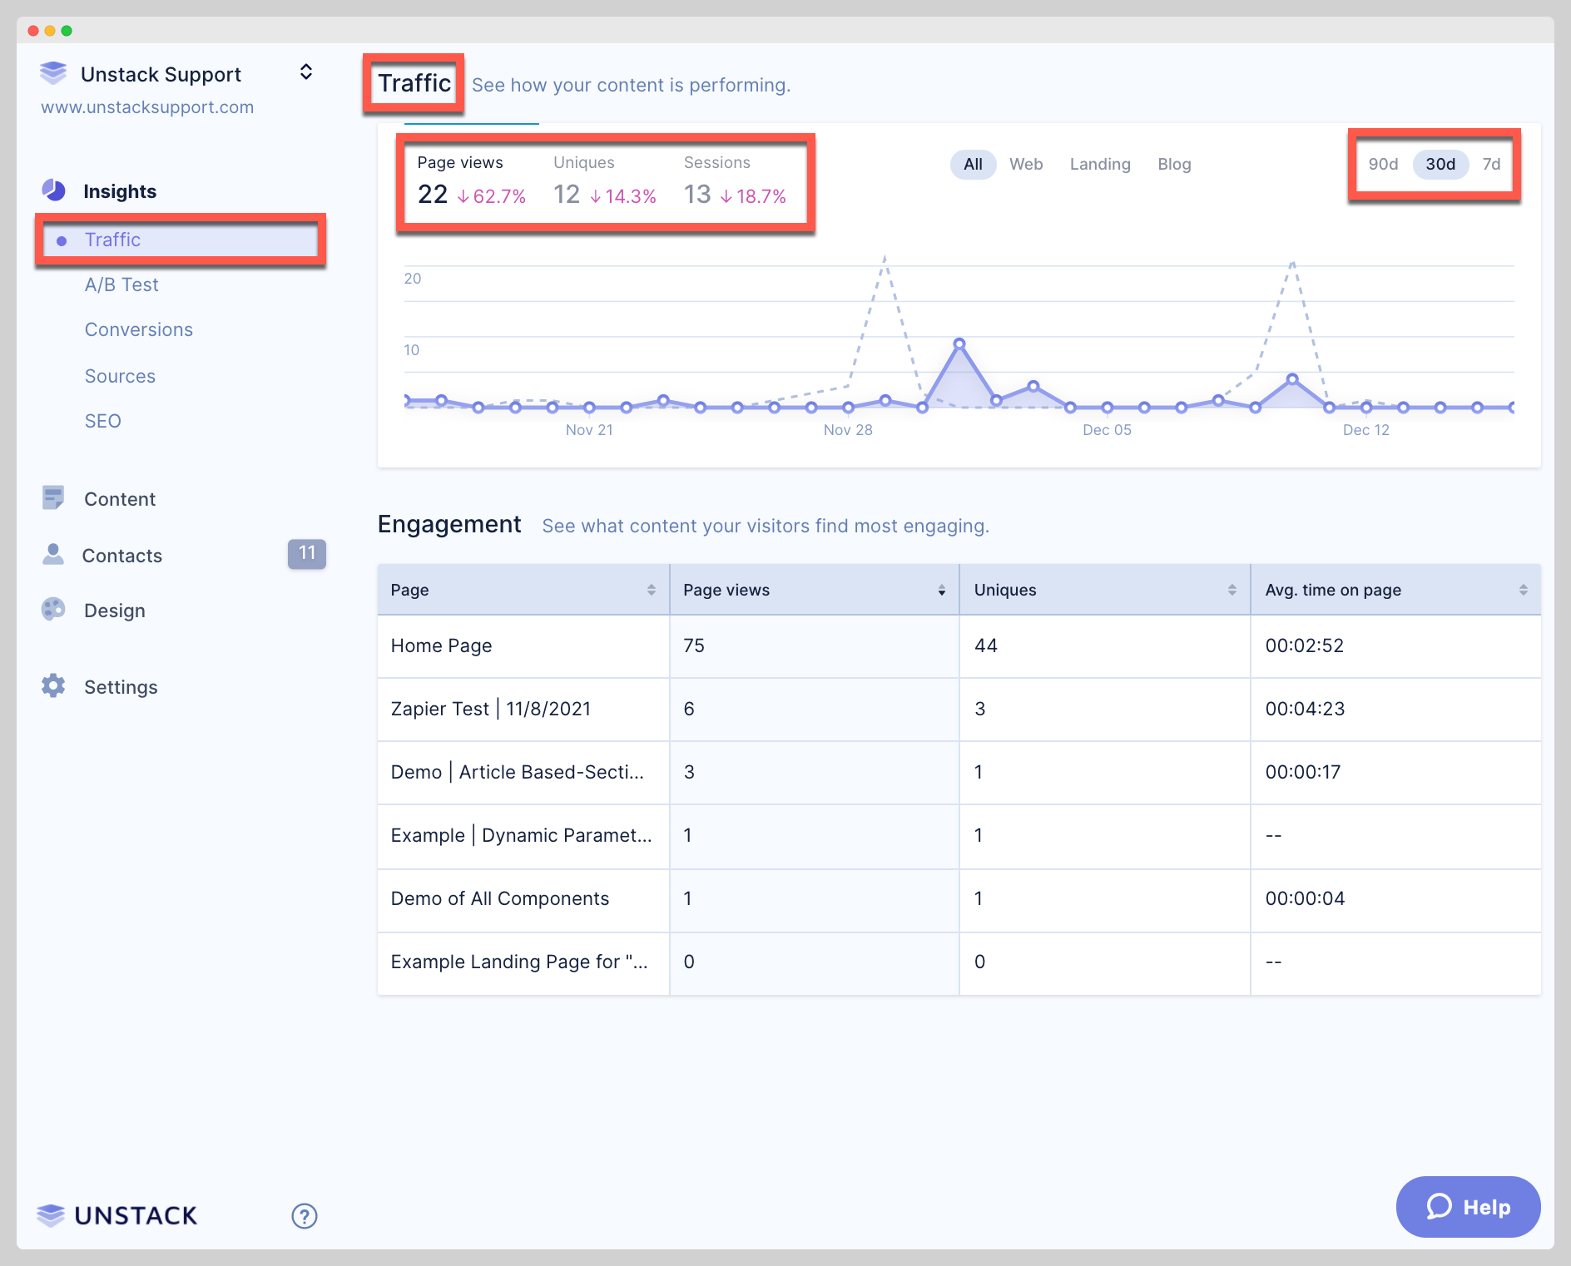
Task: Click the Home Page row in Engagement table
Action: [x=441, y=645]
